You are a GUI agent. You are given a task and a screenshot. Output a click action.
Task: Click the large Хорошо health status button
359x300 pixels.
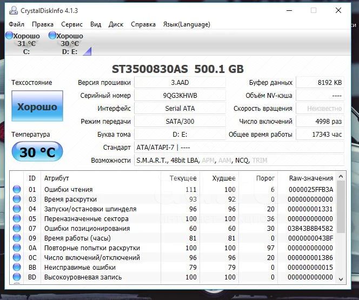coord(37,106)
